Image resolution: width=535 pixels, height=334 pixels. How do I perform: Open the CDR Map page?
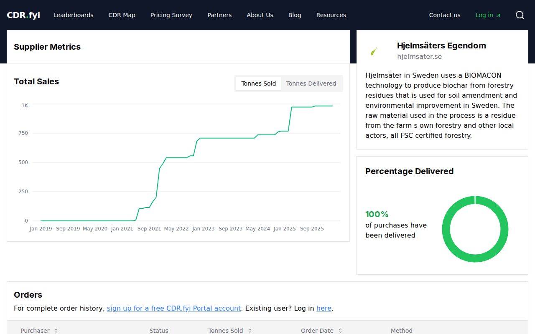click(x=122, y=15)
